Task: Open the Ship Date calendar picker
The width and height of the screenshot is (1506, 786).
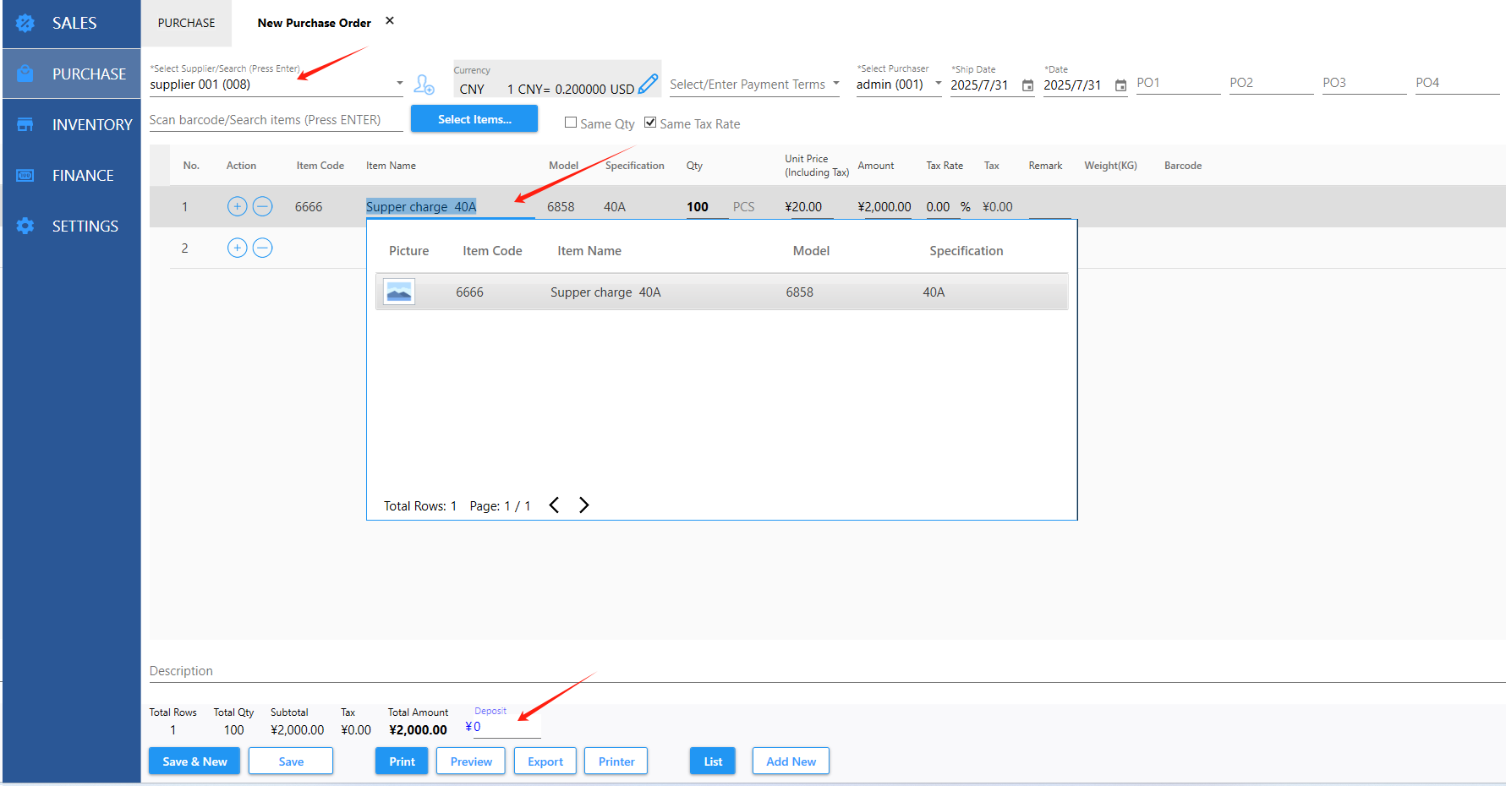Action: click(x=1027, y=85)
